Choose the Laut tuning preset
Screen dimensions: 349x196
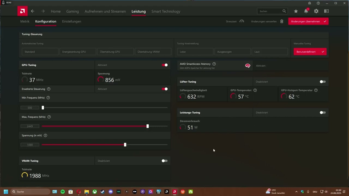(x=270, y=52)
